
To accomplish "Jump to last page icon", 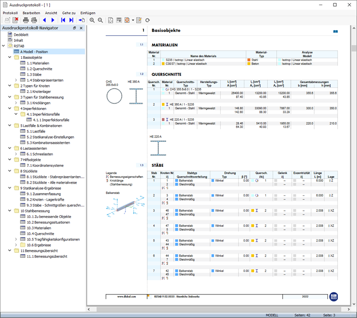I will point(71,20).
